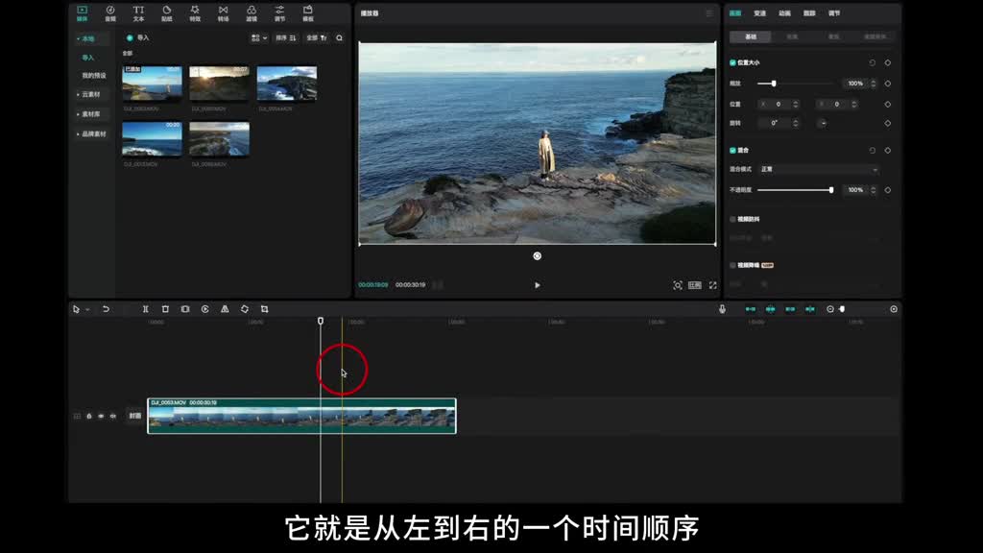
Task: Expand the 云素材 sidebar section
Action: tap(89, 94)
